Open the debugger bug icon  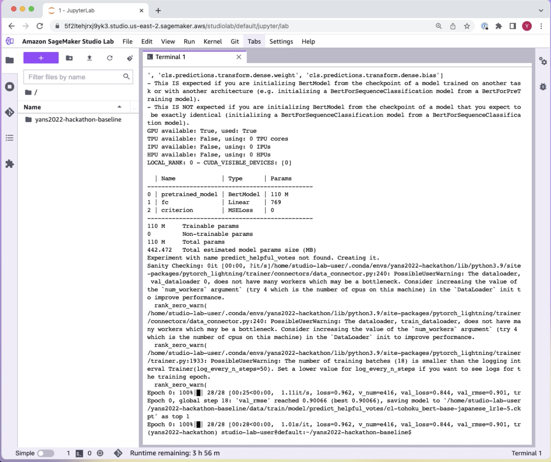[x=543, y=87]
